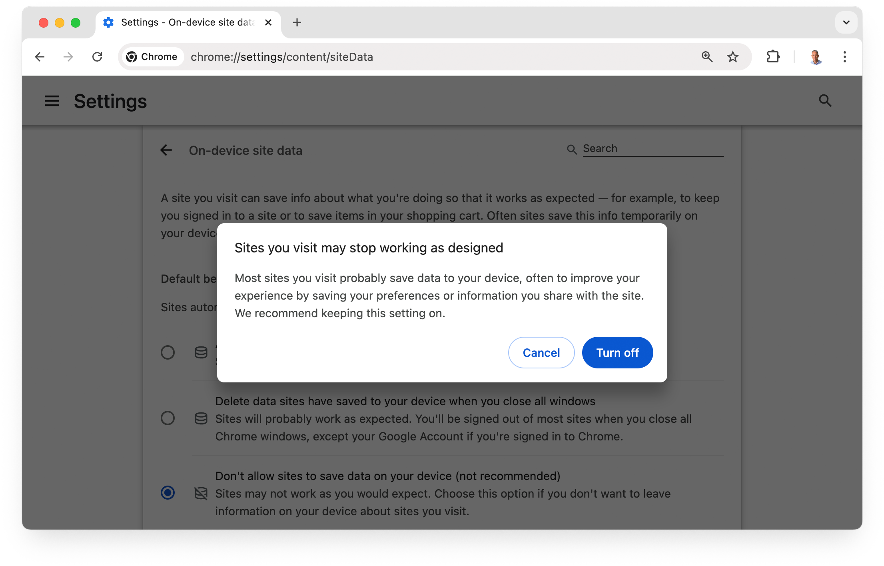Screen dimensions: 884x566
Task: Click the Cancel button in dialog
Action: coord(541,352)
